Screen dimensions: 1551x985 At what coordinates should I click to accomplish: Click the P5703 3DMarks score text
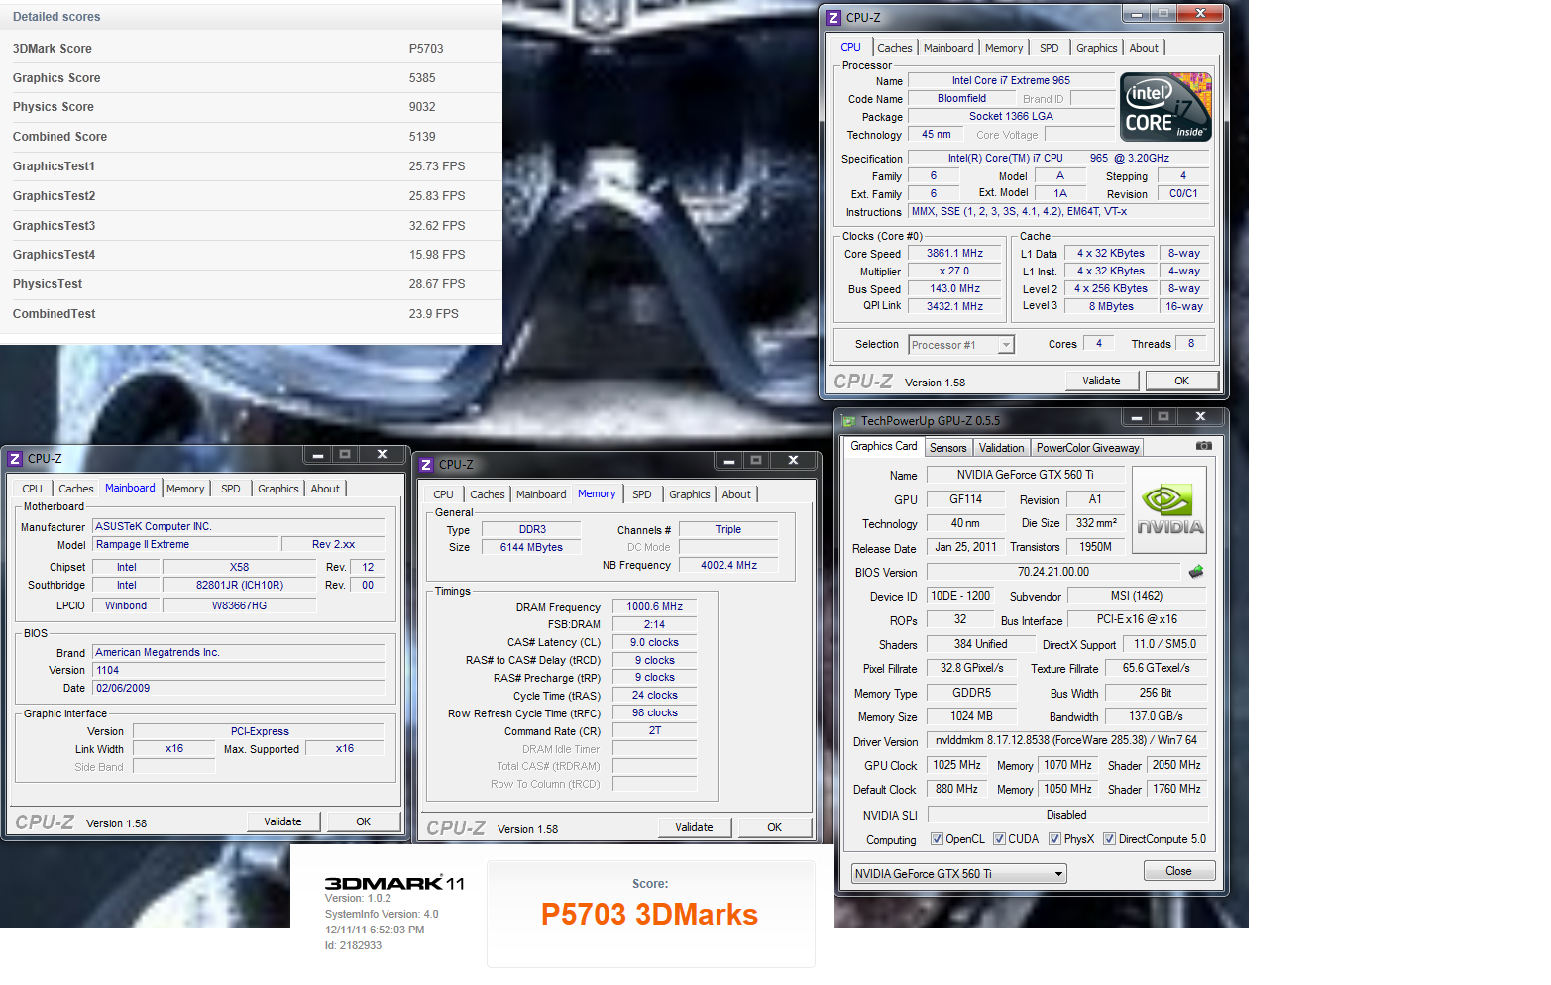(649, 914)
